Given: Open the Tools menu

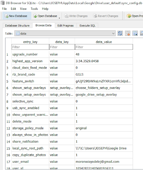Looking at the screenshot, I should 34,9.
